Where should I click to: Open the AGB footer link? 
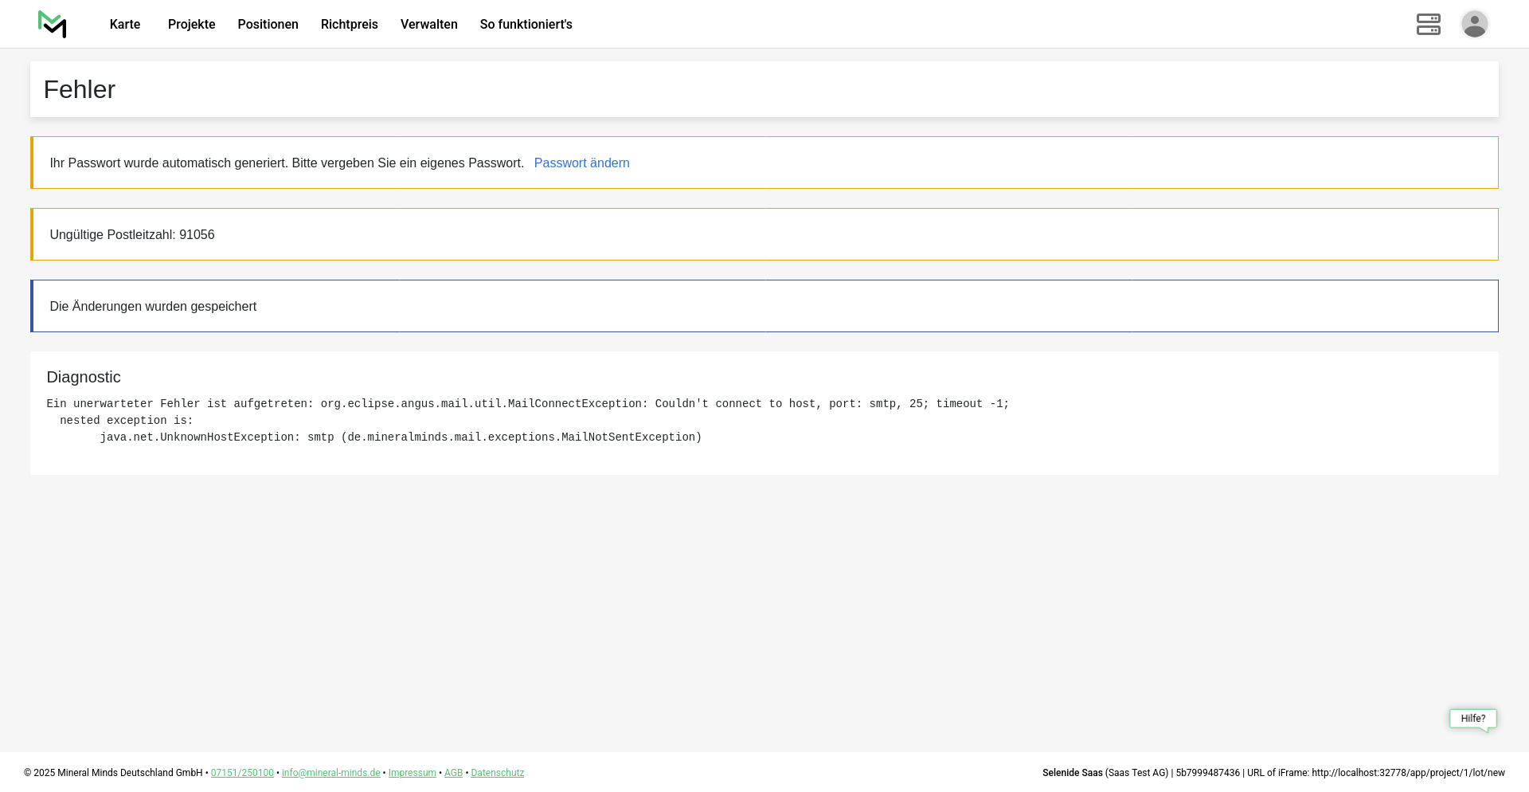pos(453,773)
